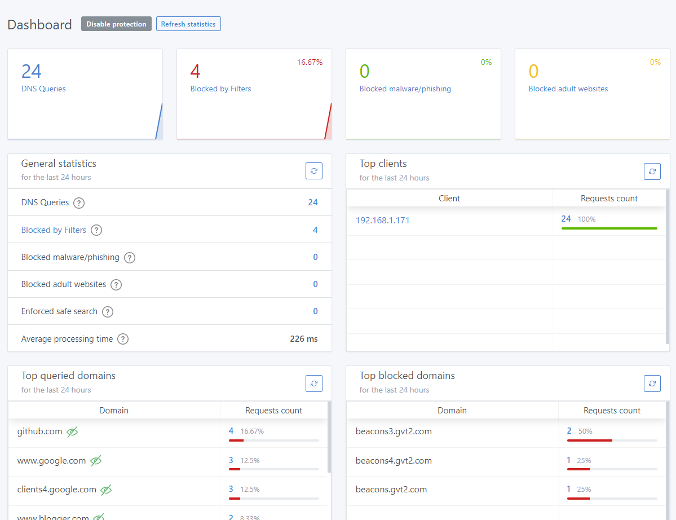Viewport: 676px width, 520px height.
Task: Click Domain header in Top queried domains
Action: [114, 411]
